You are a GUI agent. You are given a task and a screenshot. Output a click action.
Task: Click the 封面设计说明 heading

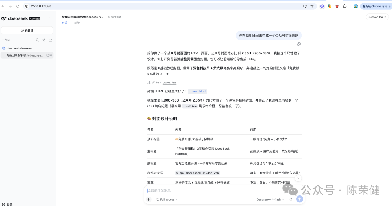[162, 119]
